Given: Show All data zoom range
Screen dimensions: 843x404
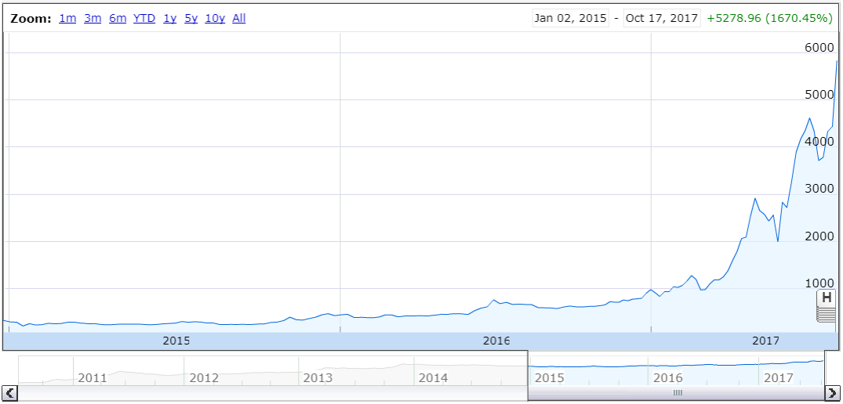Looking at the screenshot, I should [238, 18].
